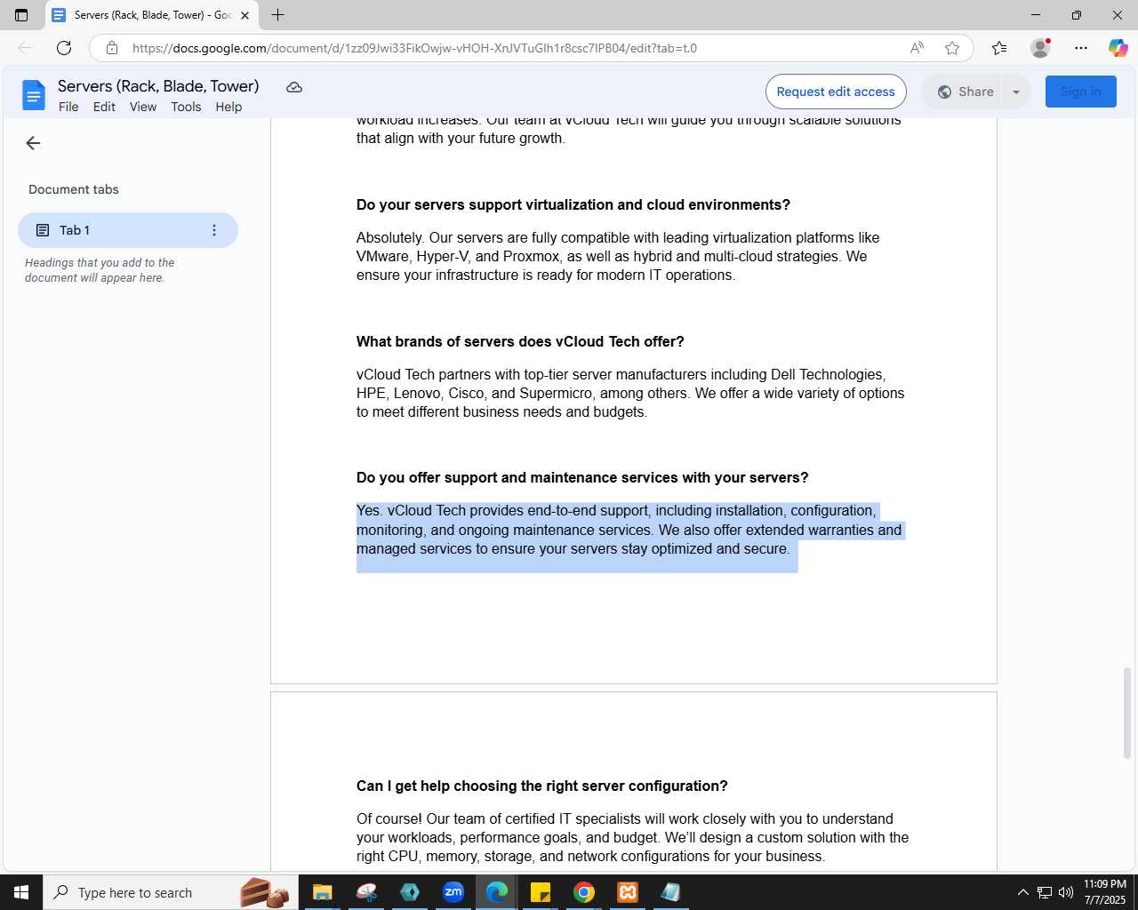Open Sticky Notes from taskbar

(541, 892)
